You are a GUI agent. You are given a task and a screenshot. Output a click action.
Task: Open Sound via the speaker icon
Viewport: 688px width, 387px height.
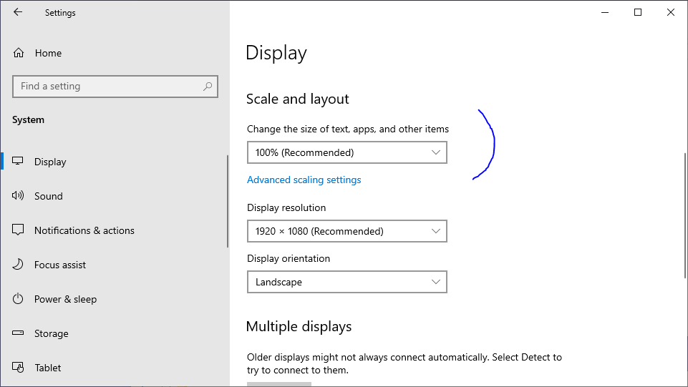(x=19, y=196)
